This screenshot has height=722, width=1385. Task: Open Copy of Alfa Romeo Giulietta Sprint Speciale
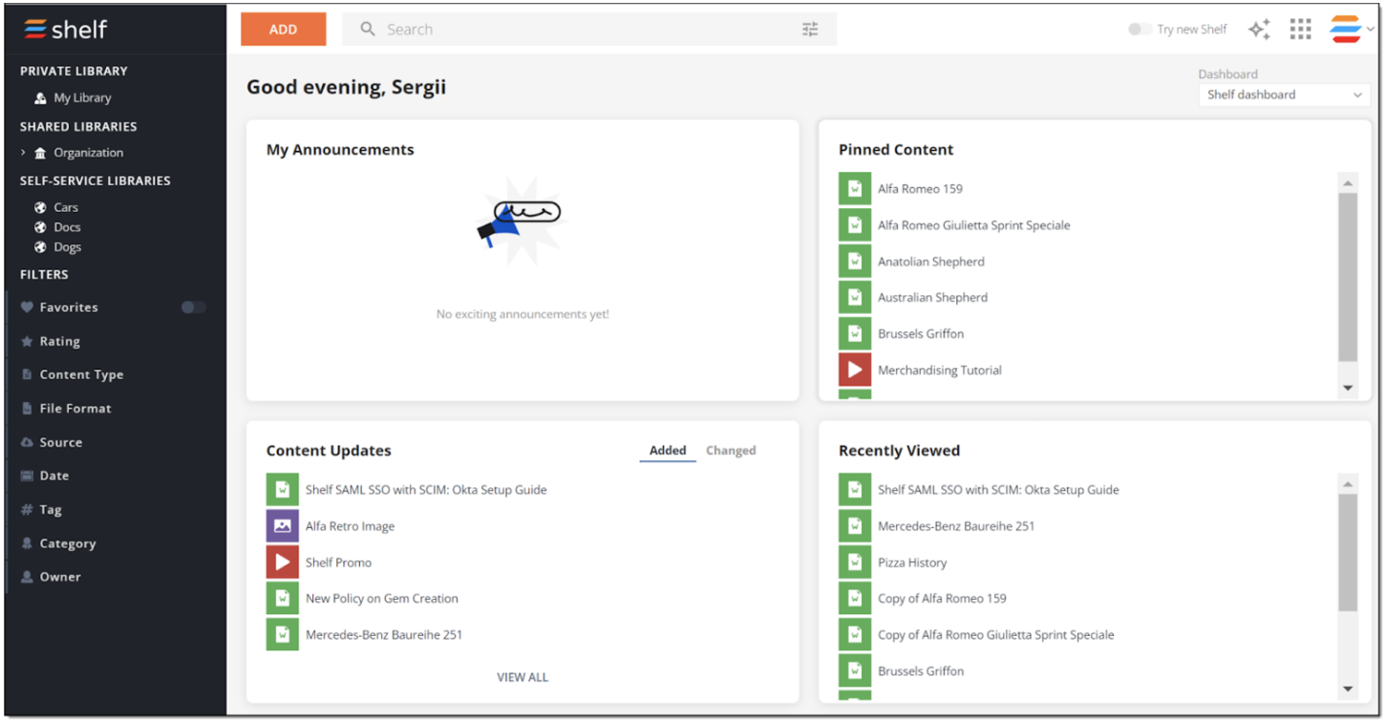click(x=996, y=635)
